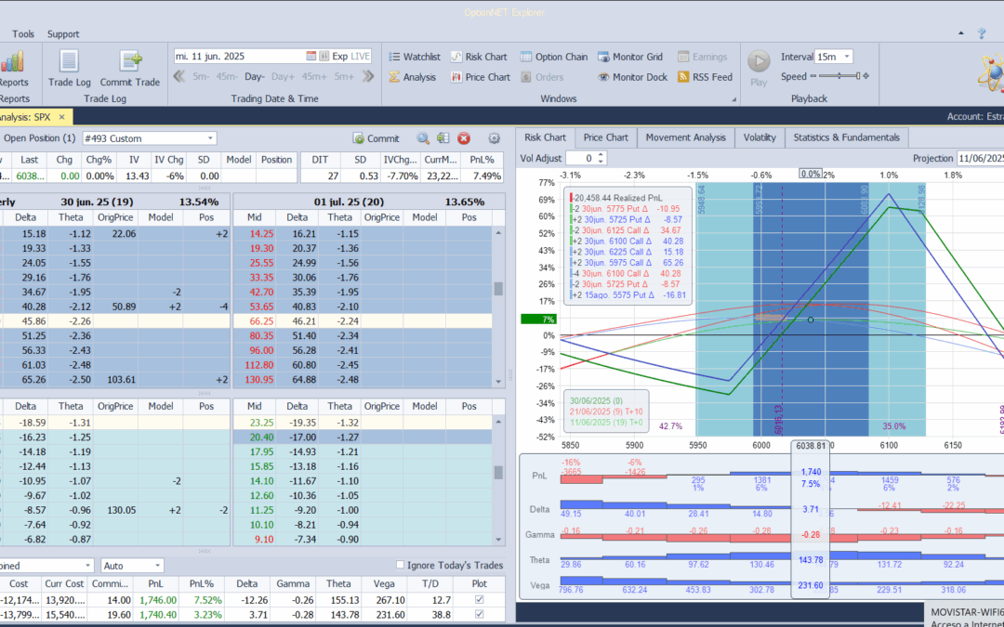Viewport: 1004px width, 627px height.
Task: Click the Windows group dialog launcher arrow
Action: (733, 99)
